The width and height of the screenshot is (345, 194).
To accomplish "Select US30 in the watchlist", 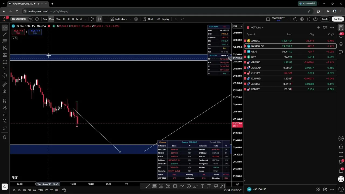I will click(x=290, y=51).
